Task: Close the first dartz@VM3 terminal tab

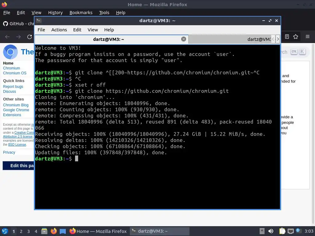Action: 183,39
